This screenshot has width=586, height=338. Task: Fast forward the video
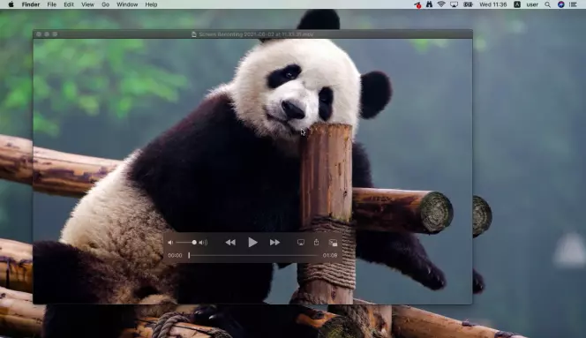pos(274,243)
